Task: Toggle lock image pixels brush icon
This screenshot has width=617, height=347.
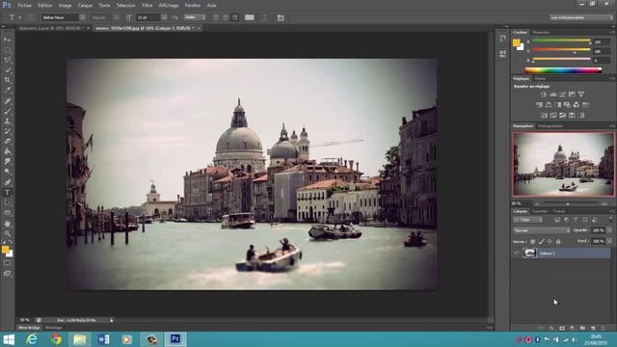Action: click(x=541, y=242)
